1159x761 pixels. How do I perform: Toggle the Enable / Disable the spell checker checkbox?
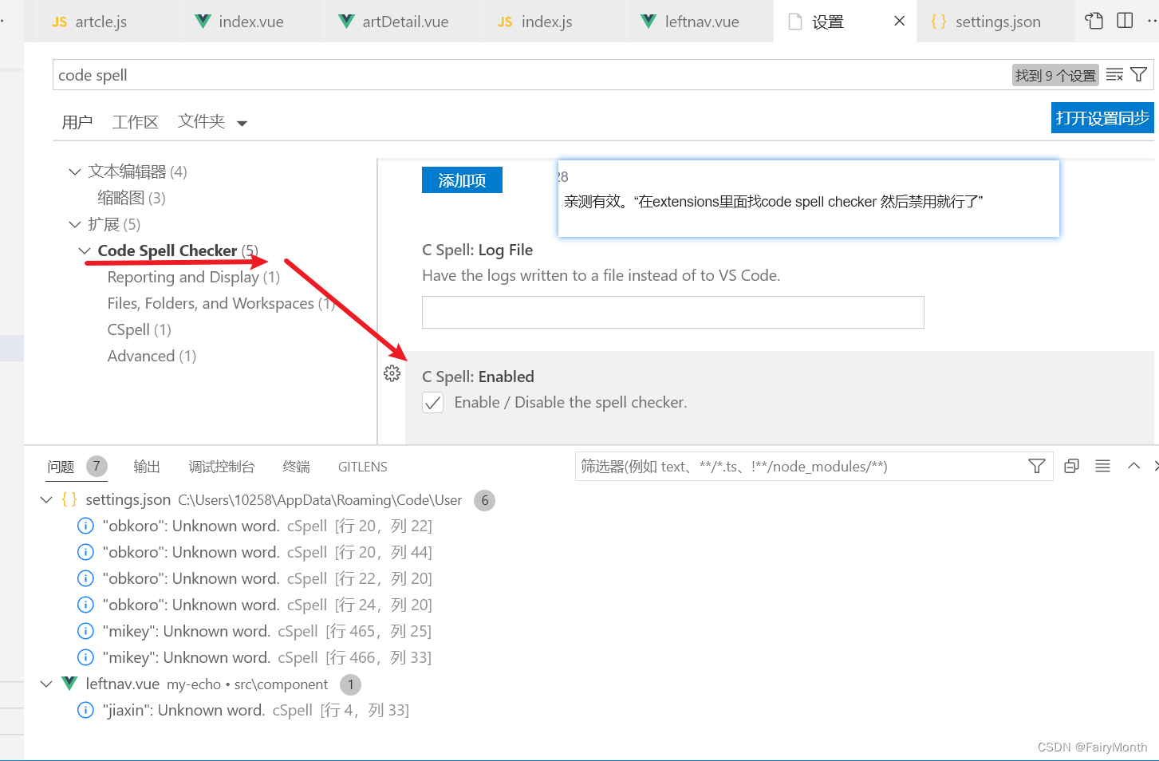coord(432,402)
